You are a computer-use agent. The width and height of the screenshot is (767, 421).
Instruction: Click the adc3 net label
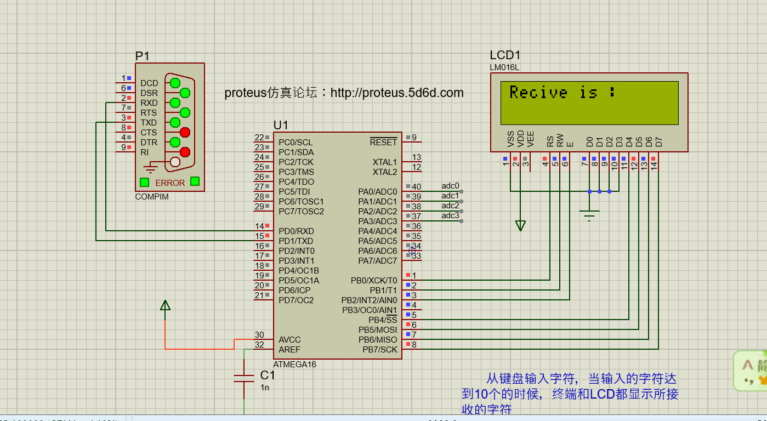coord(450,216)
